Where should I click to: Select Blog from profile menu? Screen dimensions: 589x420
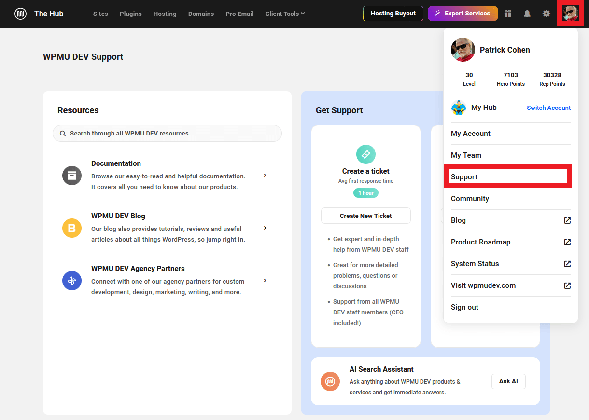tap(511, 220)
